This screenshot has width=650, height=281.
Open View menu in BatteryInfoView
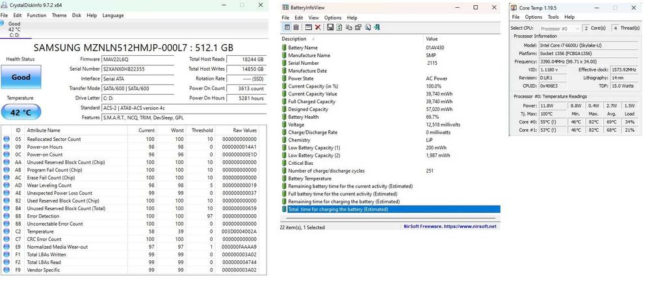click(313, 18)
